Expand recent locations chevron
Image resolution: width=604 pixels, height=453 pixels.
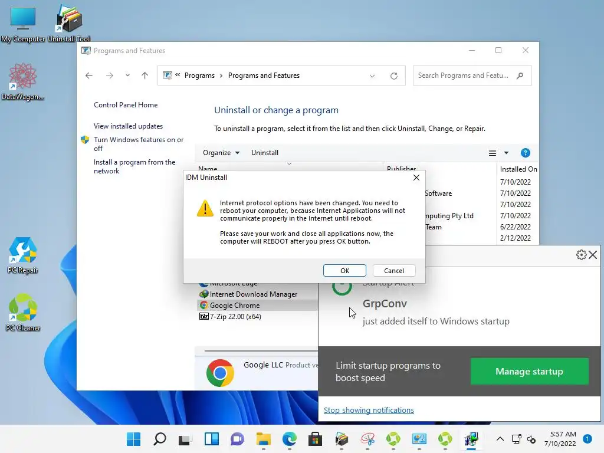127,75
